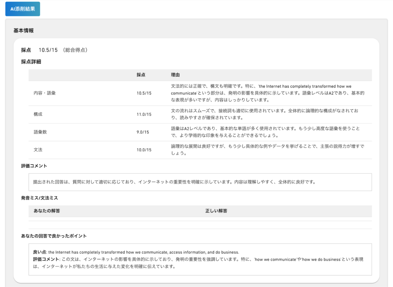This screenshot has width=393, height=287.
Task: Select the 内容・語彙 row label
Action: [45, 93]
